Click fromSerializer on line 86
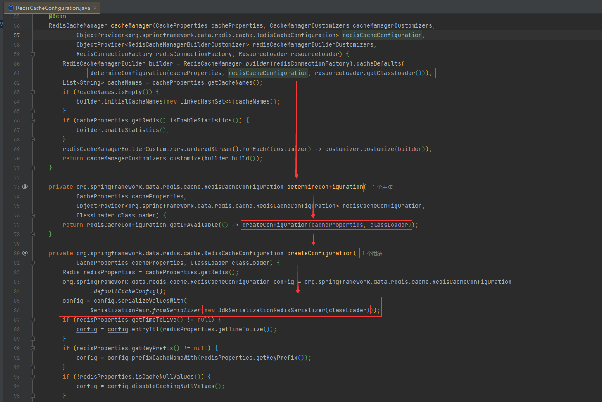 [x=177, y=311]
